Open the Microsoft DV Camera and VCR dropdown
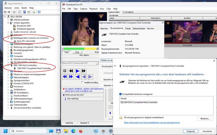 click(x=97, y=63)
